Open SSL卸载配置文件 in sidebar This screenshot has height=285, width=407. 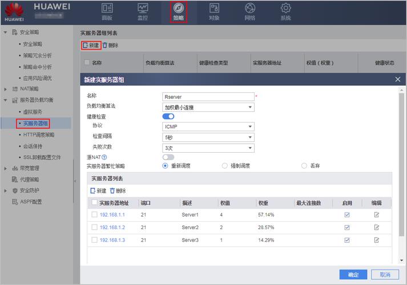[x=42, y=157]
